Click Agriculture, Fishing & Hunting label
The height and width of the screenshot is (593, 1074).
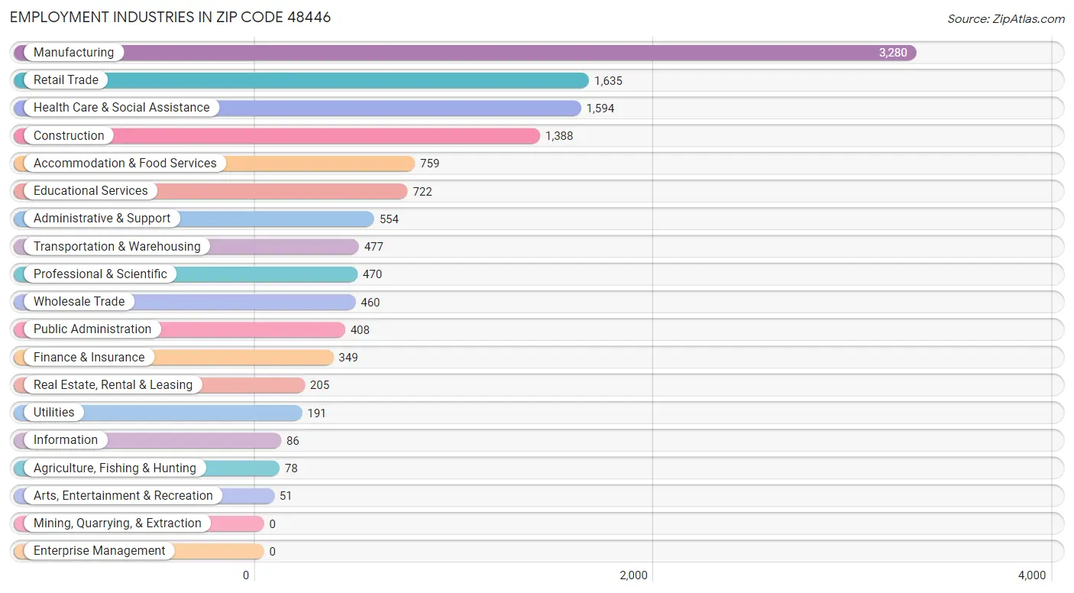click(115, 468)
